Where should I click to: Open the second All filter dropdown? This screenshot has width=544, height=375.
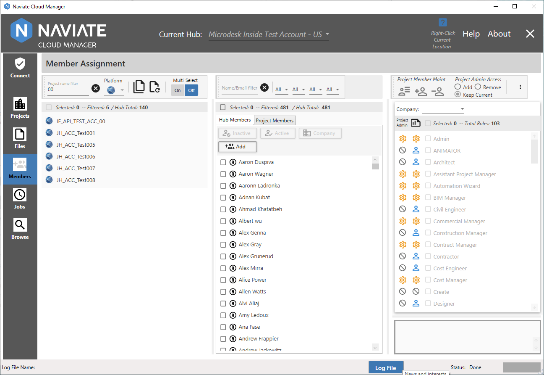click(x=299, y=90)
